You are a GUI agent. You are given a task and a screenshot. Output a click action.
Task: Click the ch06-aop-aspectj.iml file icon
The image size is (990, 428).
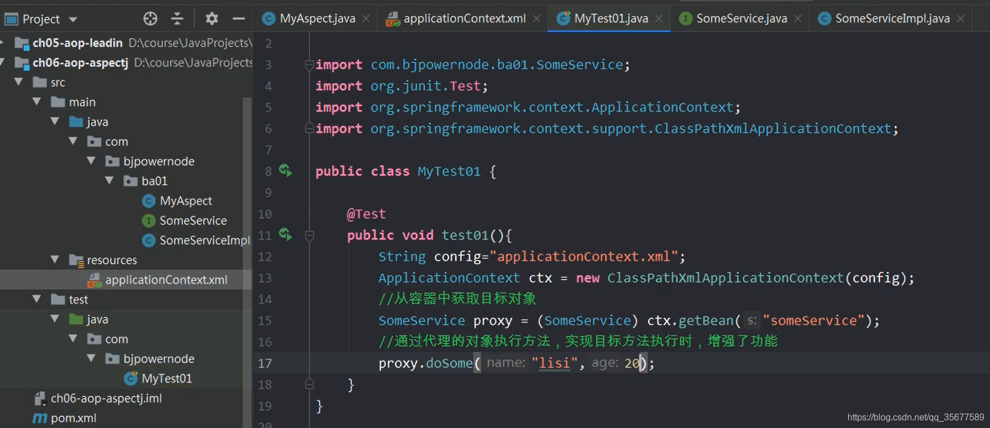[x=40, y=398]
